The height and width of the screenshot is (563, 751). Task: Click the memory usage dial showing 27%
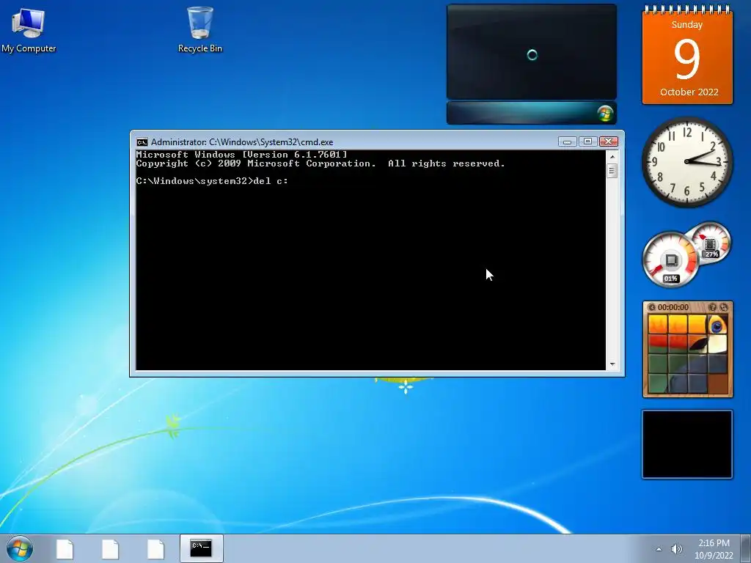point(711,243)
